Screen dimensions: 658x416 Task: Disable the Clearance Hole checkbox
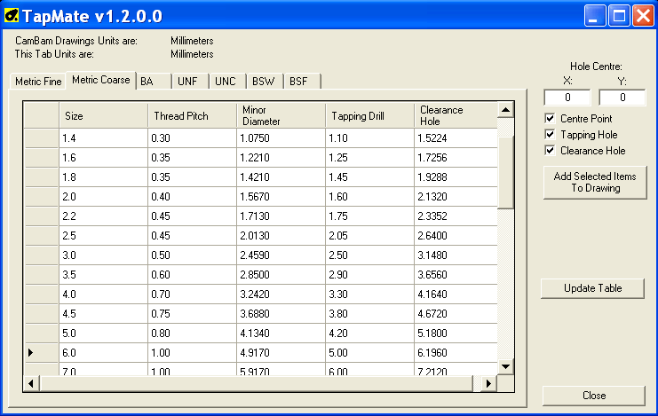click(550, 151)
